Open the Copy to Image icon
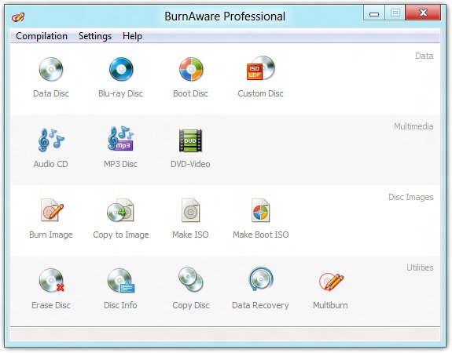452x353 pixels. click(120, 210)
